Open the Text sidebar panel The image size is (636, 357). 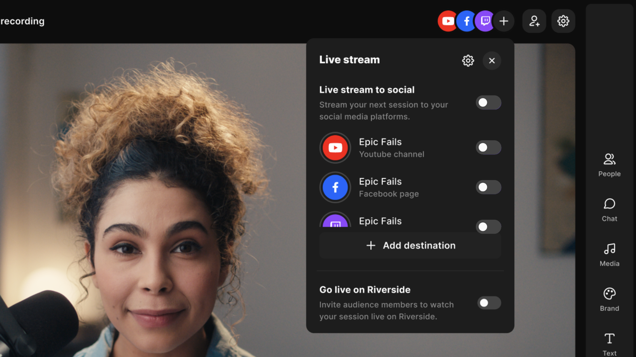point(609,344)
